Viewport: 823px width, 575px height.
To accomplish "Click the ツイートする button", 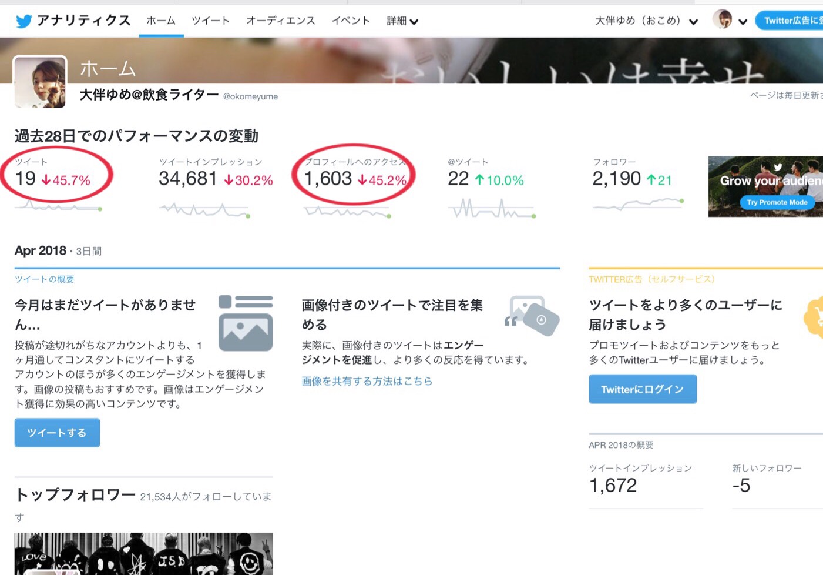I will click(57, 433).
